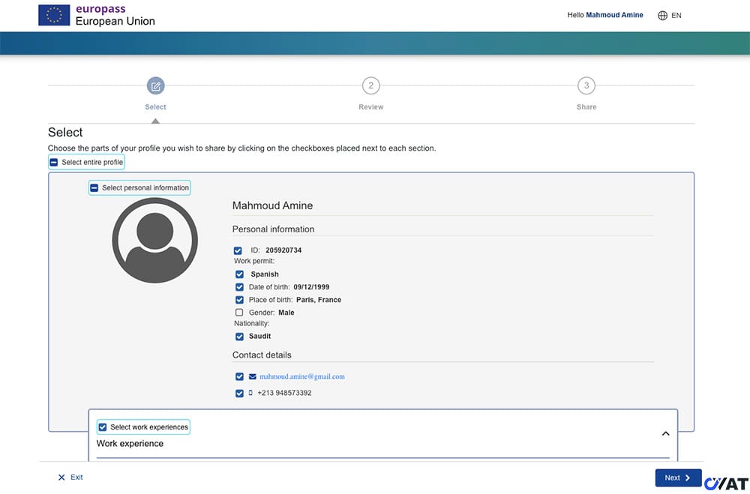Go to the Review step label

tap(370, 107)
